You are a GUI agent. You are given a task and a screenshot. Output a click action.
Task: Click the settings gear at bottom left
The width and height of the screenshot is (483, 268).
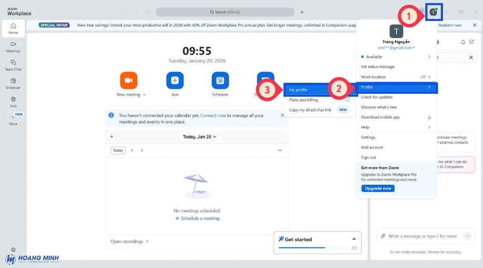(x=13, y=249)
